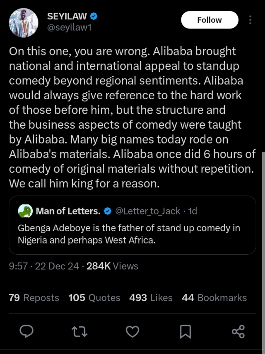The width and height of the screenshot is (265, 354).
Task: Open the quoted Gbenga Adeboye tweet
Action: tap(132, 234)
